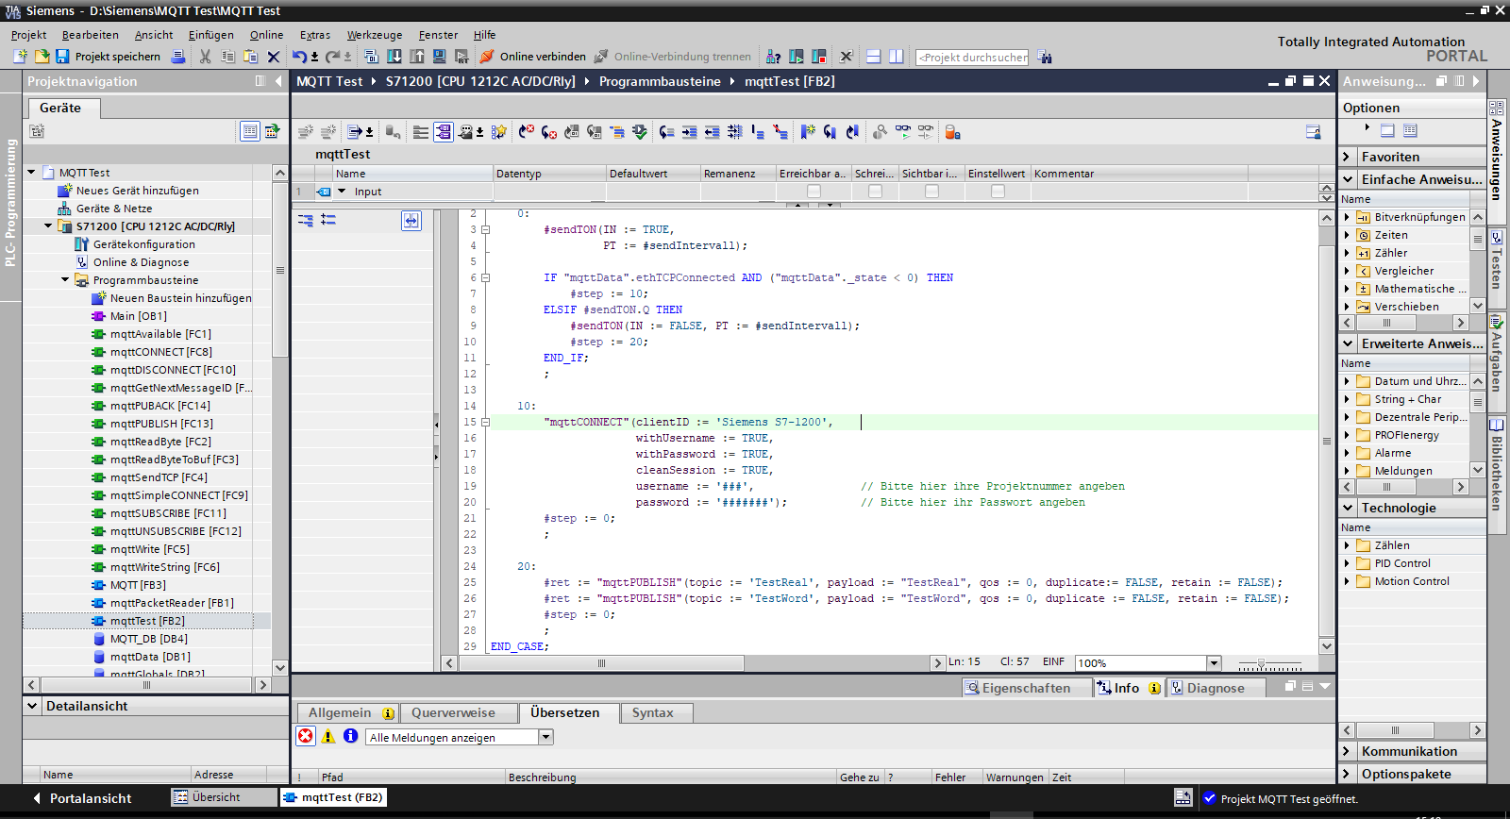Viewport: 1510px width, 819px height.
Task: Click the Portalansicht button
Action: (90, 798)
